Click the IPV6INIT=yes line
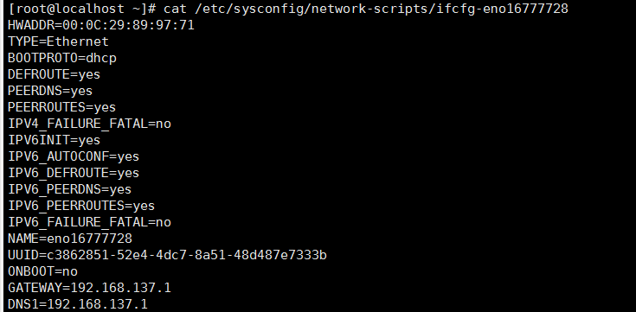The image size is (636, 312). (54, 140)
